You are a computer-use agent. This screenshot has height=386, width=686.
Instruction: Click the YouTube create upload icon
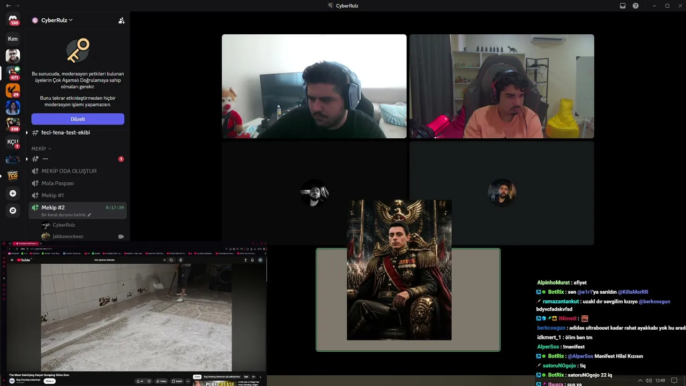245,260
